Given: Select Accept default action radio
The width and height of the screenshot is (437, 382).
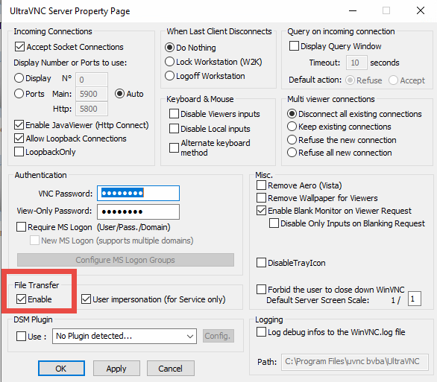Looking at the screenshot, I should (x=393, y=80).
